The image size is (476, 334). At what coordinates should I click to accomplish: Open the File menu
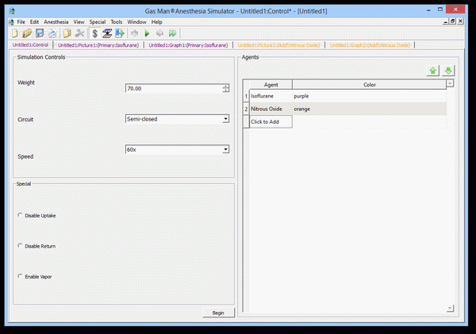[x=21, y=22]
